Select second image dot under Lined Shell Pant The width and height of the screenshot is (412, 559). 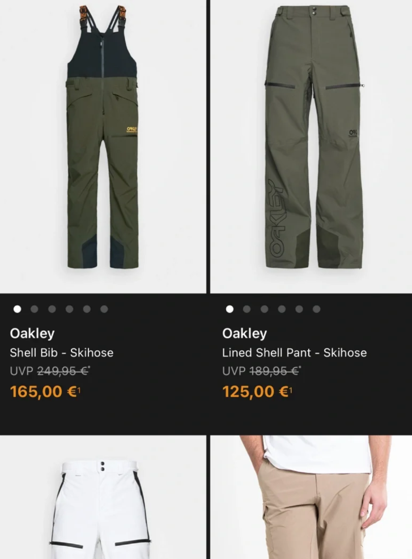click(247, 309)
